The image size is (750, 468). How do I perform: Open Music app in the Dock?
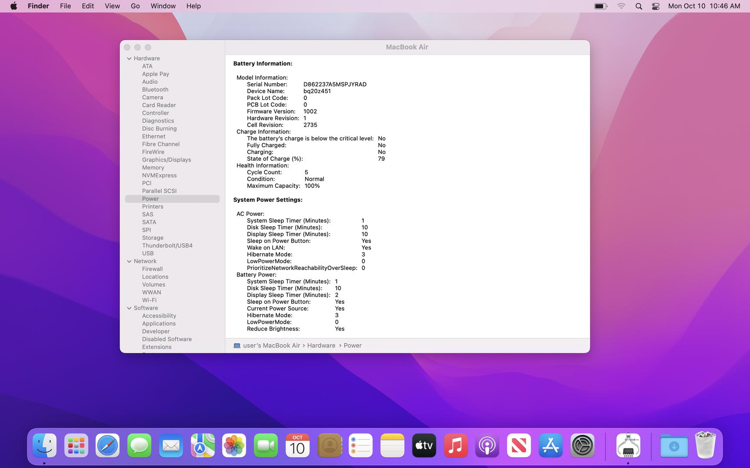(456, 445)
